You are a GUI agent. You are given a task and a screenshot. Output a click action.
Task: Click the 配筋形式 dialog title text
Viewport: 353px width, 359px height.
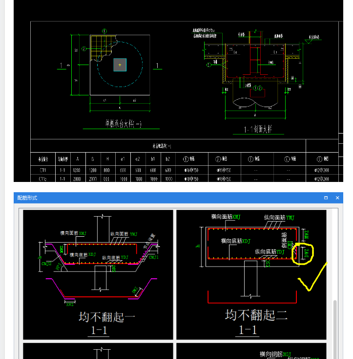click(x=27, y=198)
